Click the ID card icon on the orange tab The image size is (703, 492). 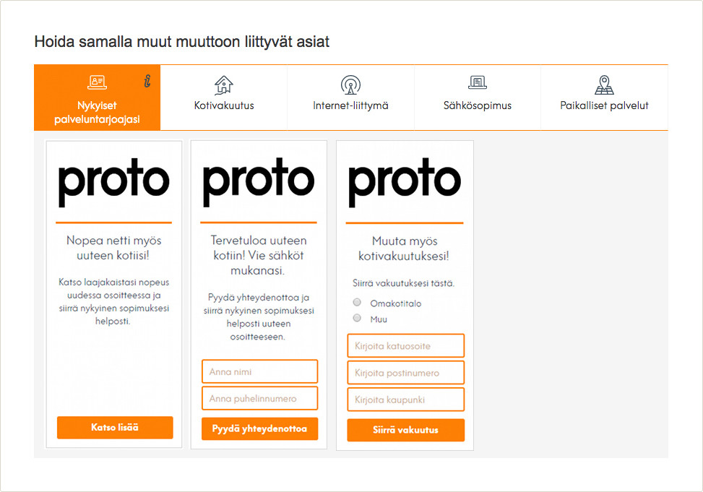[97, 82]
